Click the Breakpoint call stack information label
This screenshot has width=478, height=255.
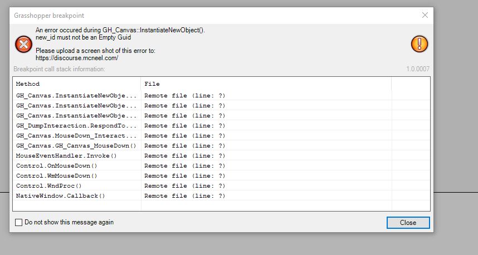click(x=59, y=70)
